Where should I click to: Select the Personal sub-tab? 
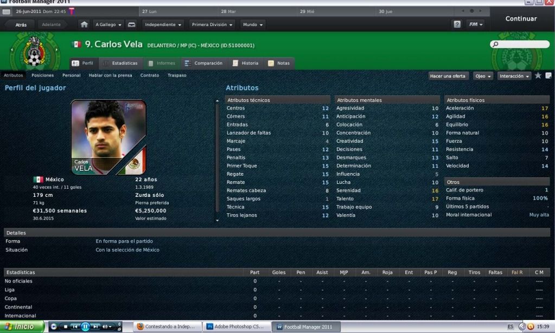click(71, 75)
